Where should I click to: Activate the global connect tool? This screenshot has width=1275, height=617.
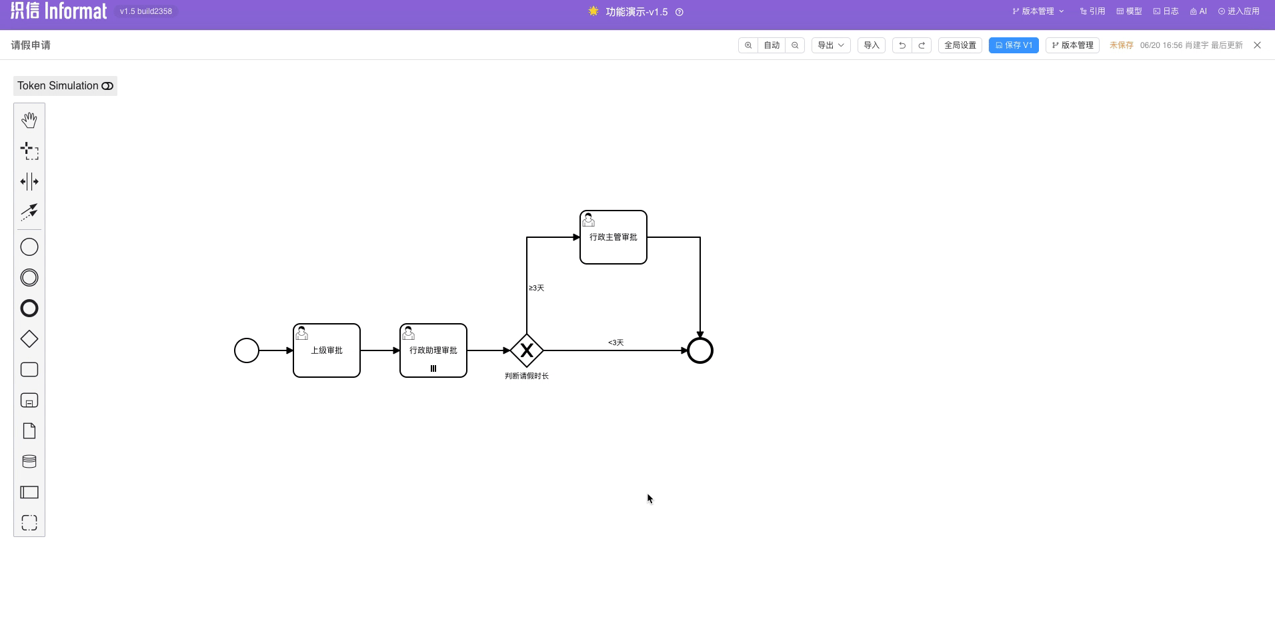[29, 212]
